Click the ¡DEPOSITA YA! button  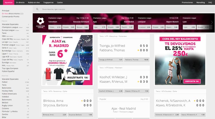tap(192, 81)
